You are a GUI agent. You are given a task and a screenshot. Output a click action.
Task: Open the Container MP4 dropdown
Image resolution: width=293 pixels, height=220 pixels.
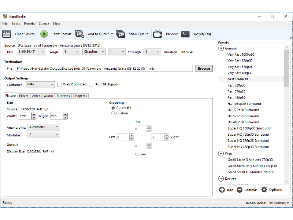coord(40,85)
